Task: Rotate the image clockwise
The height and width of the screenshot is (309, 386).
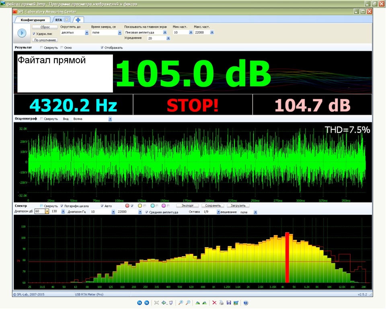Action: (197, 303)
